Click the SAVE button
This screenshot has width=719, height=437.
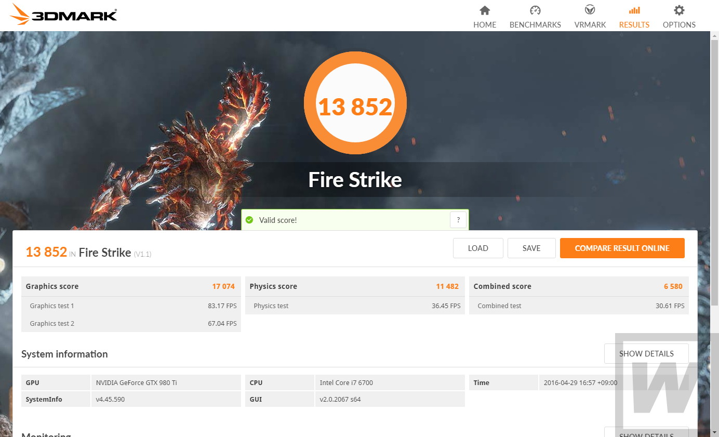point(531,248)
